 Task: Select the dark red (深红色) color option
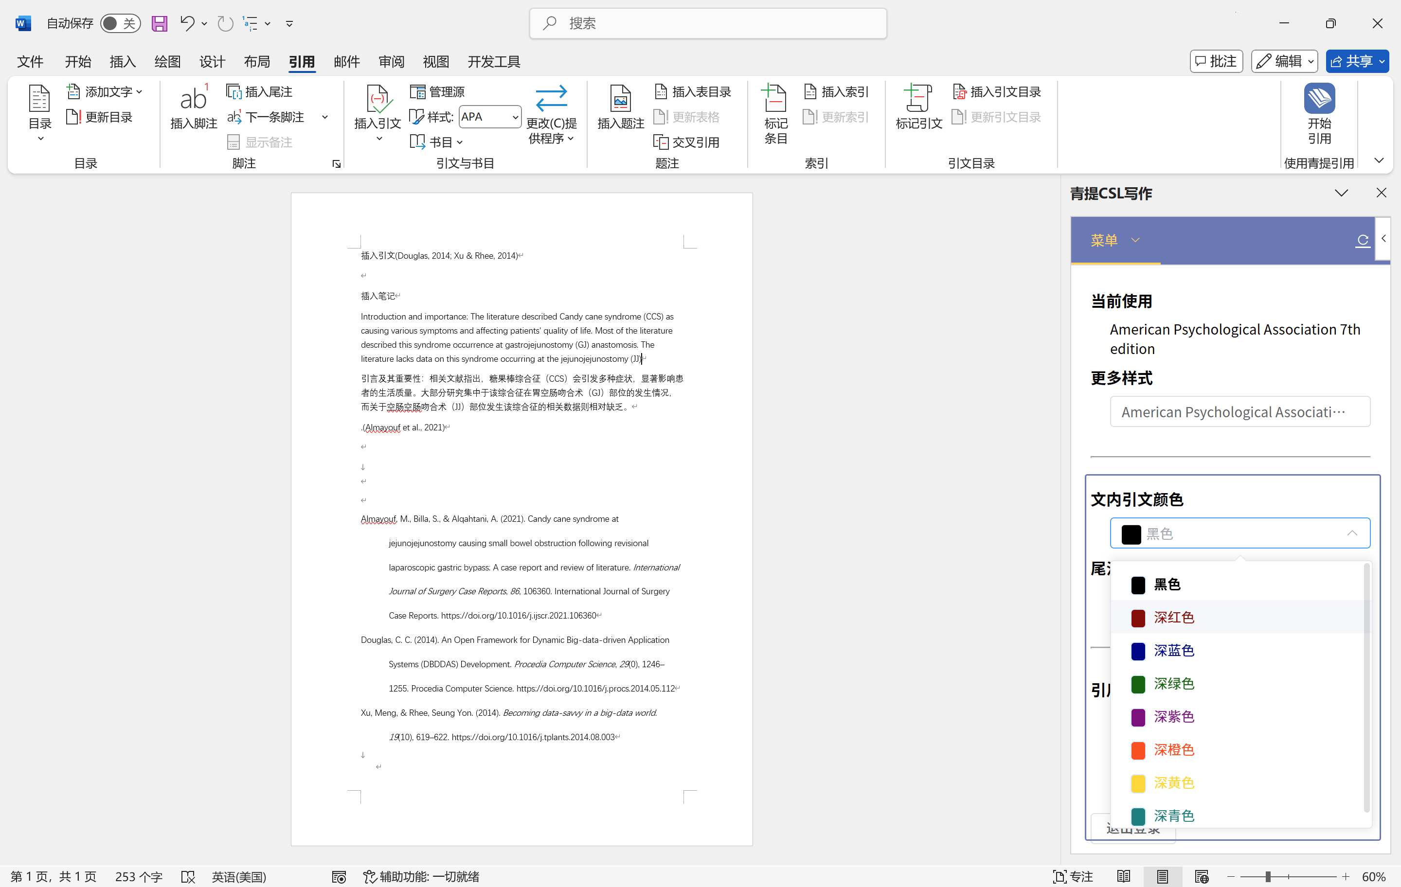click(1173, 617)
